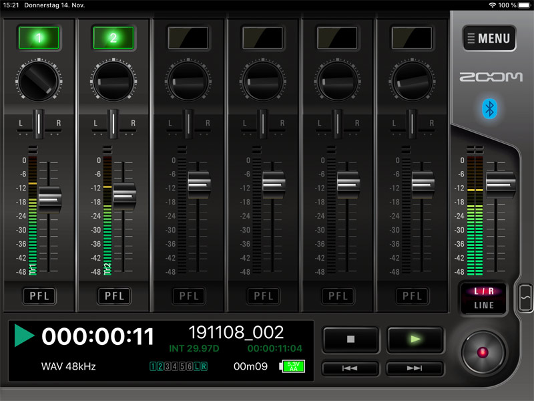Image resolution: width=534 pixels, height=401 pixels.
Task: Select the file name 191108_002
Action: (x=236, y=333)
